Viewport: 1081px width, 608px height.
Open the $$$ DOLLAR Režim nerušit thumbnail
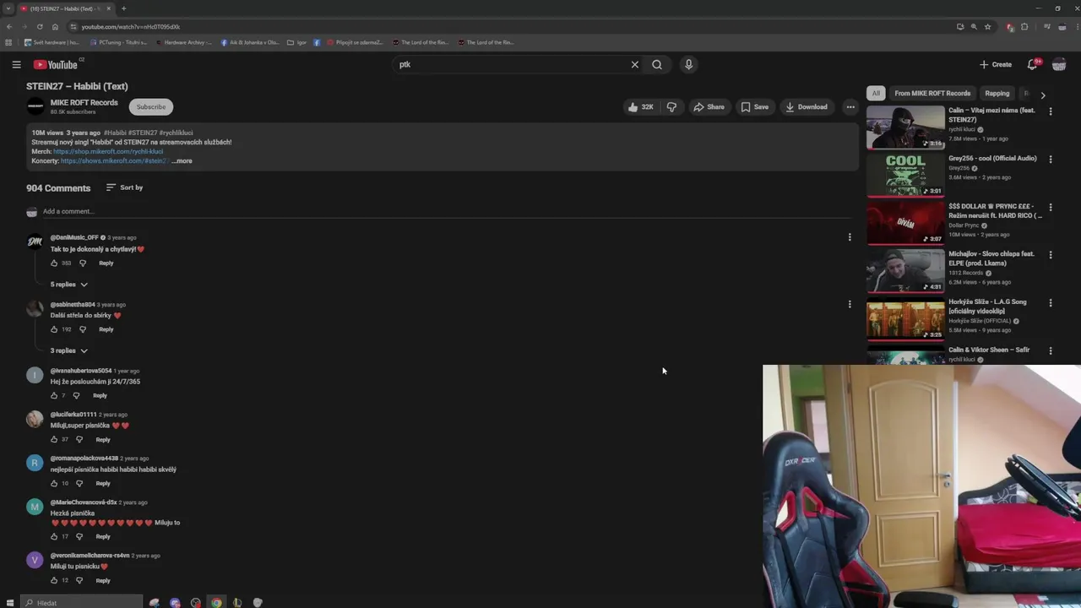(x=905, y=222)
